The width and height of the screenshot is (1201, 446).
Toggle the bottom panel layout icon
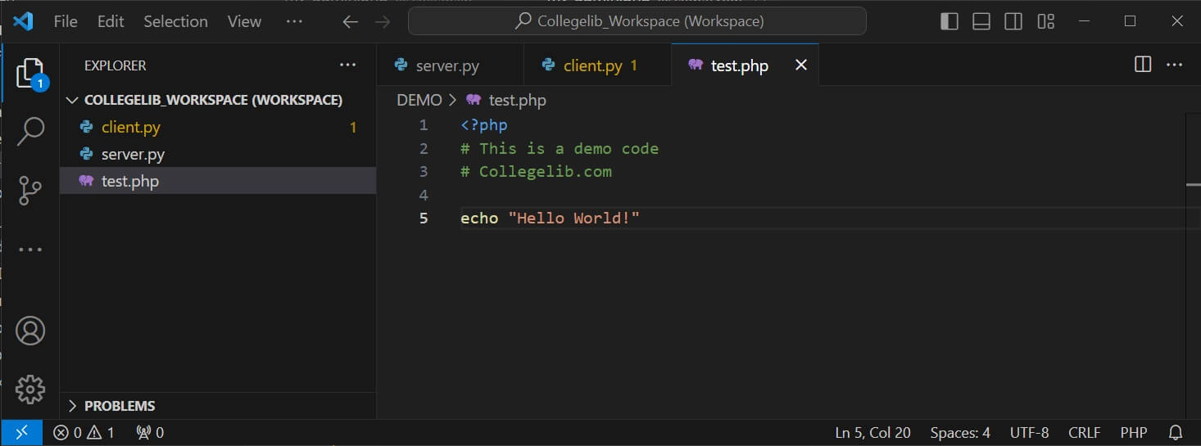click(981, 21)
